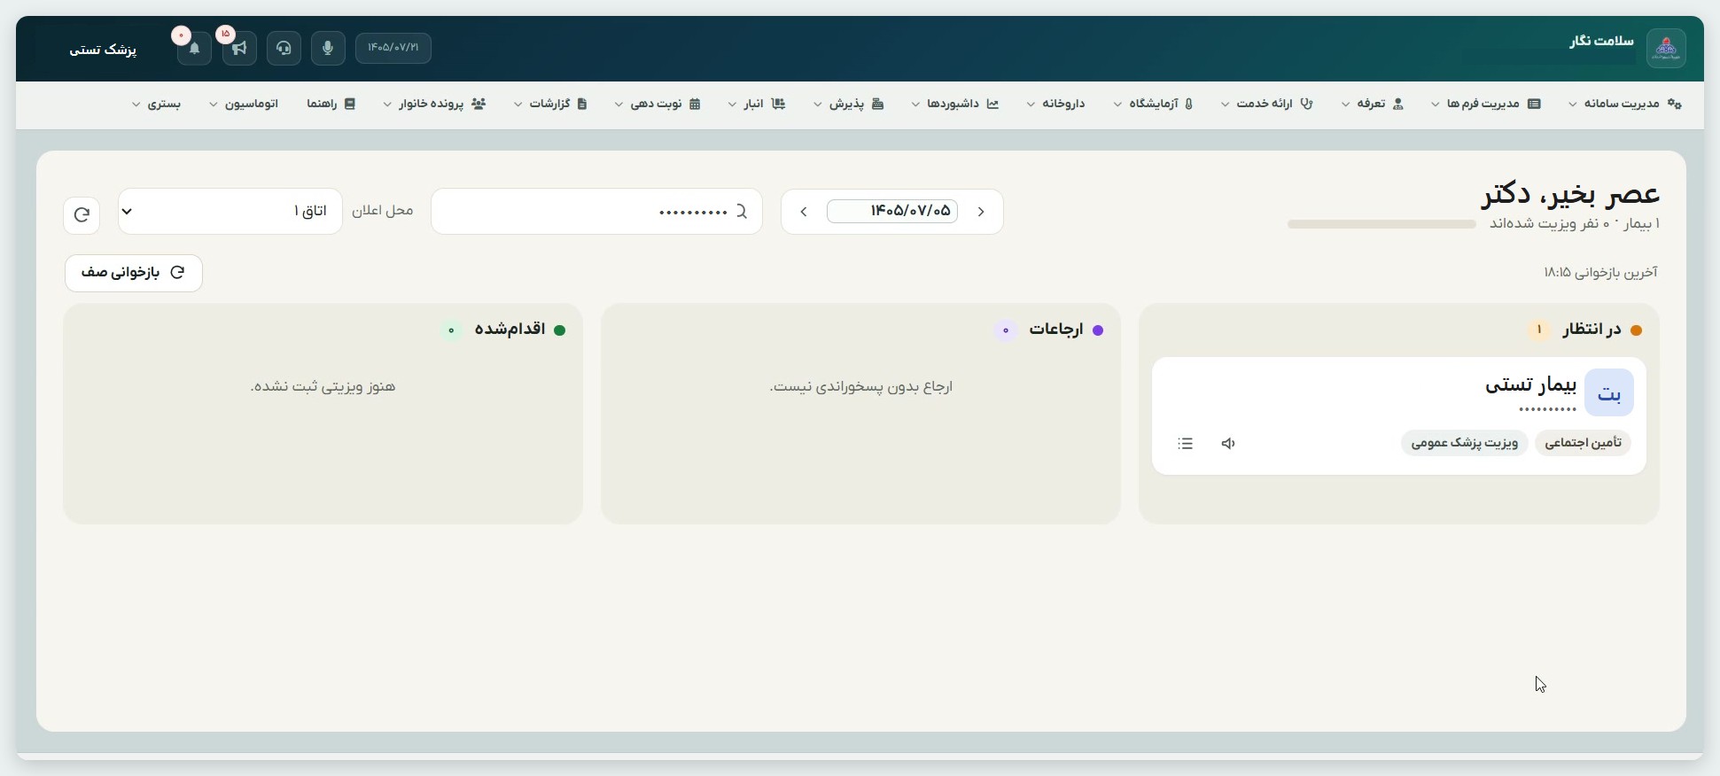Click the microphone icon in header

click(328, 48)
